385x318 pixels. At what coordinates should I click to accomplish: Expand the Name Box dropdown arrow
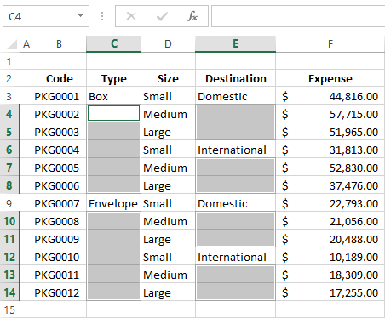[x=81, y=15]
